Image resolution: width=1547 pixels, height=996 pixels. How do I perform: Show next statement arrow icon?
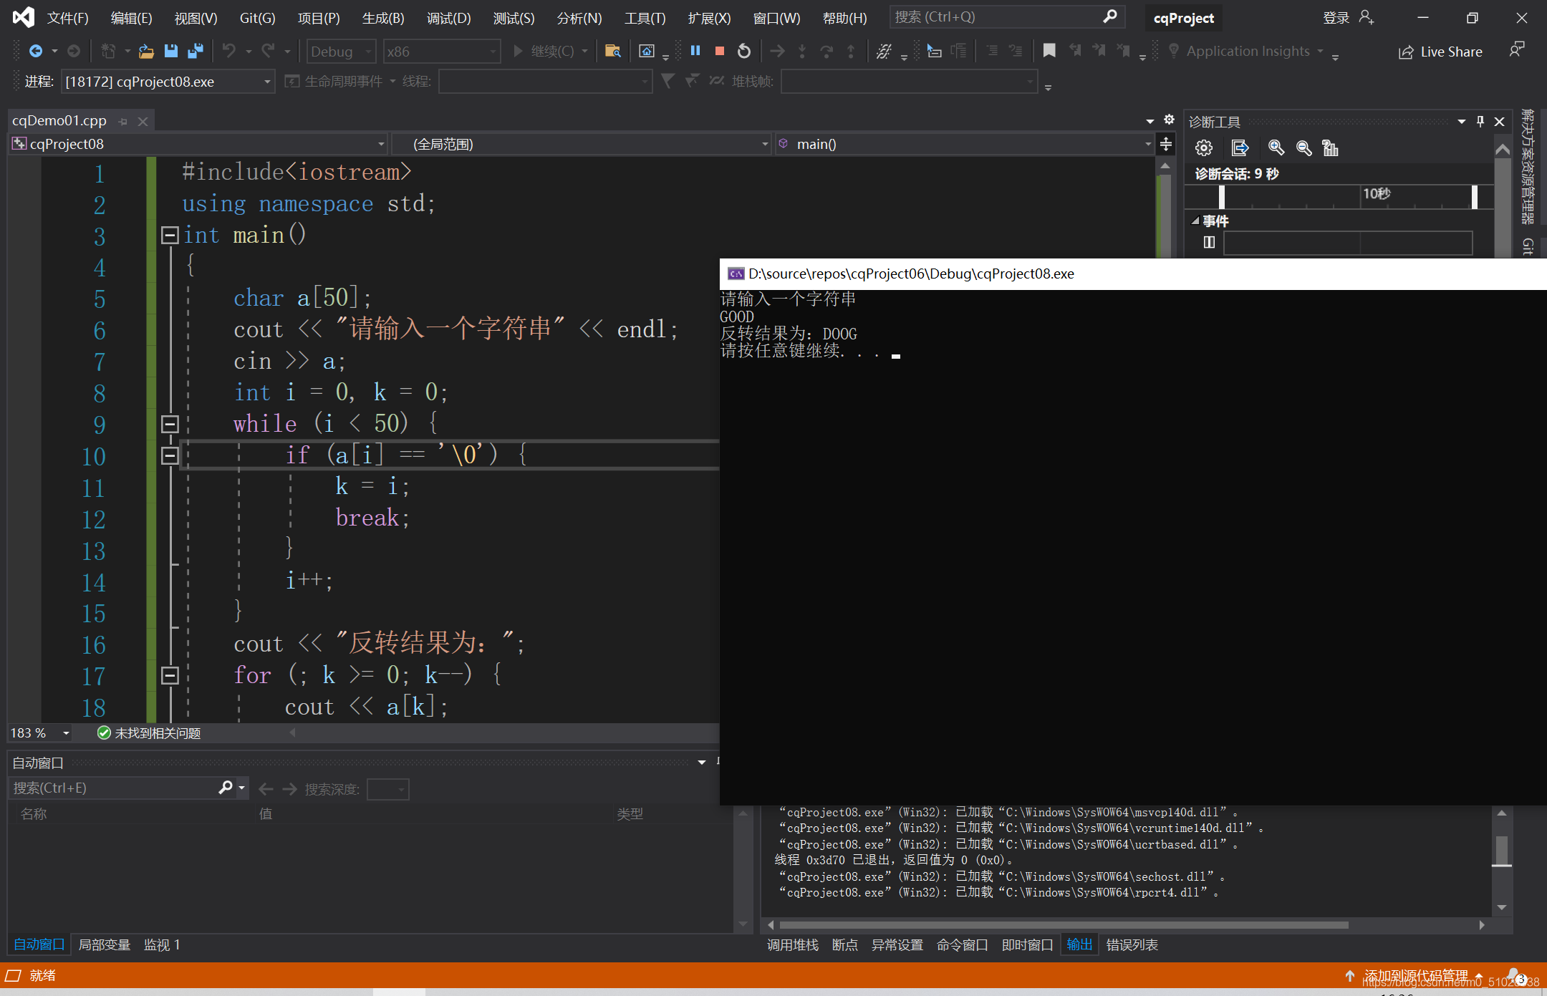(776, 51)
